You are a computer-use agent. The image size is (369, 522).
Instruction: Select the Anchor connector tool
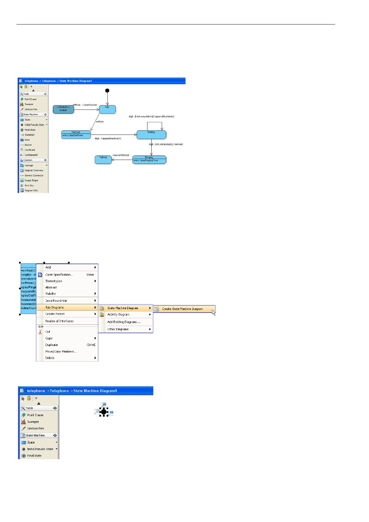coord(28,145)
